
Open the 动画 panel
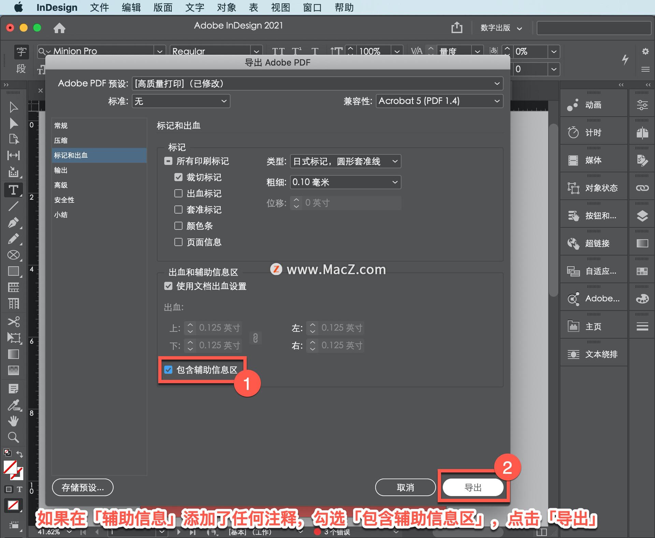[x=593, y=105]
